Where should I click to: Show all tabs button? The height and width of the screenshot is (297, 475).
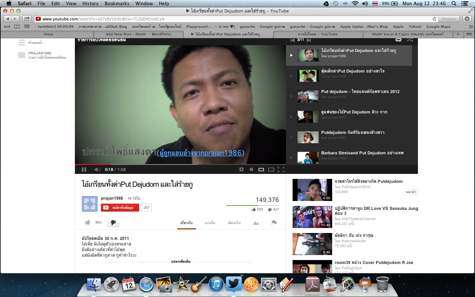pos(469,34)
